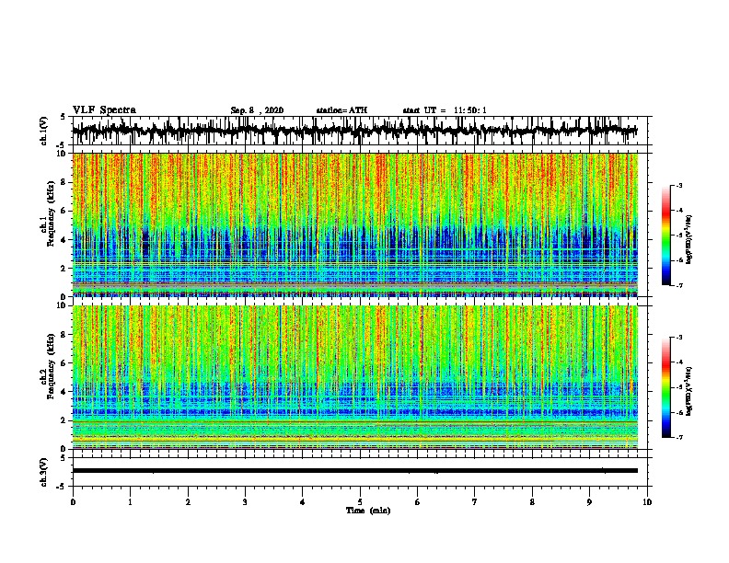
Task: Click the "VLF Spectra" plot title
Action: 104,110
